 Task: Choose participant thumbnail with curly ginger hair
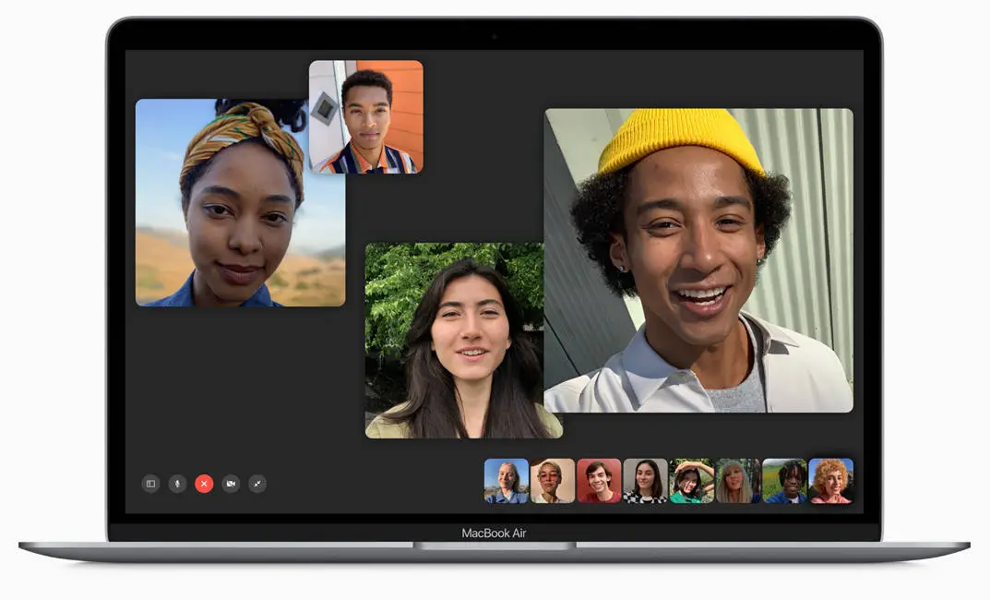(831, 481)
